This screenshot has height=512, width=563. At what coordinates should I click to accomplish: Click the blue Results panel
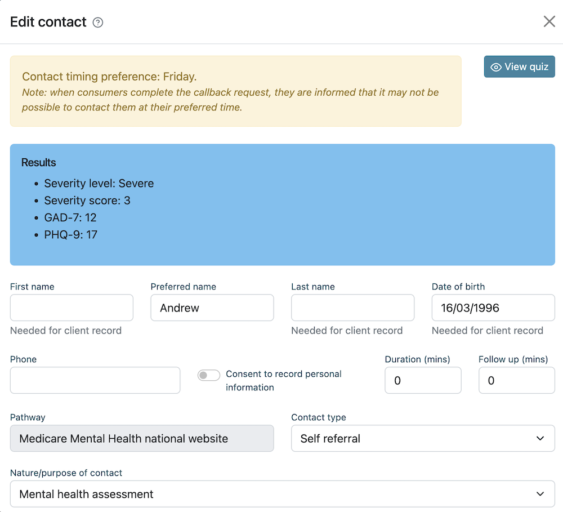click(x=281, y=204)
